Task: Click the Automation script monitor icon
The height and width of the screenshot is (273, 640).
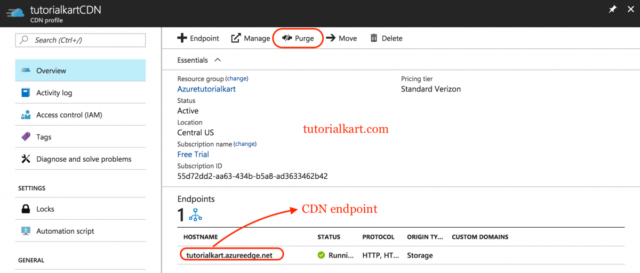Action: [x=26, y=231]
